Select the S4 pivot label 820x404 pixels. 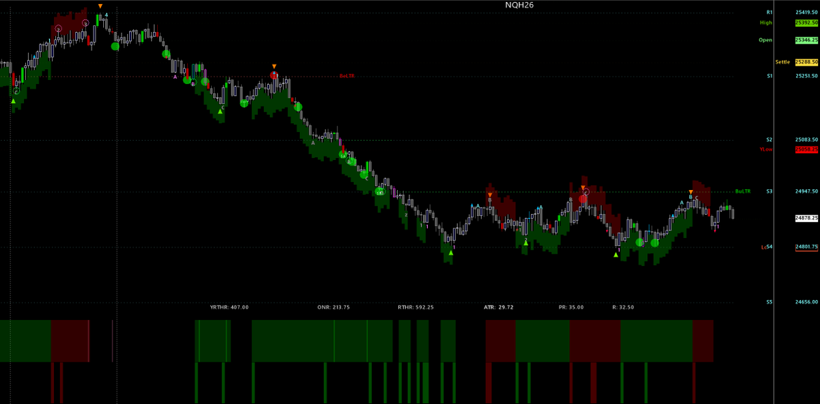pyautogui.click(x=769, y=247)
